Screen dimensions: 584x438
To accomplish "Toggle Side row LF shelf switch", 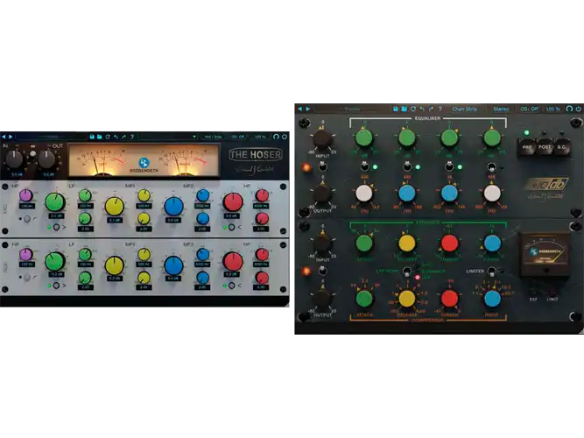I will pos(56,286).
